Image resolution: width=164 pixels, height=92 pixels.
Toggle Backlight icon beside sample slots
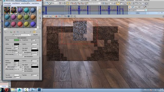[x=40, y=10]
